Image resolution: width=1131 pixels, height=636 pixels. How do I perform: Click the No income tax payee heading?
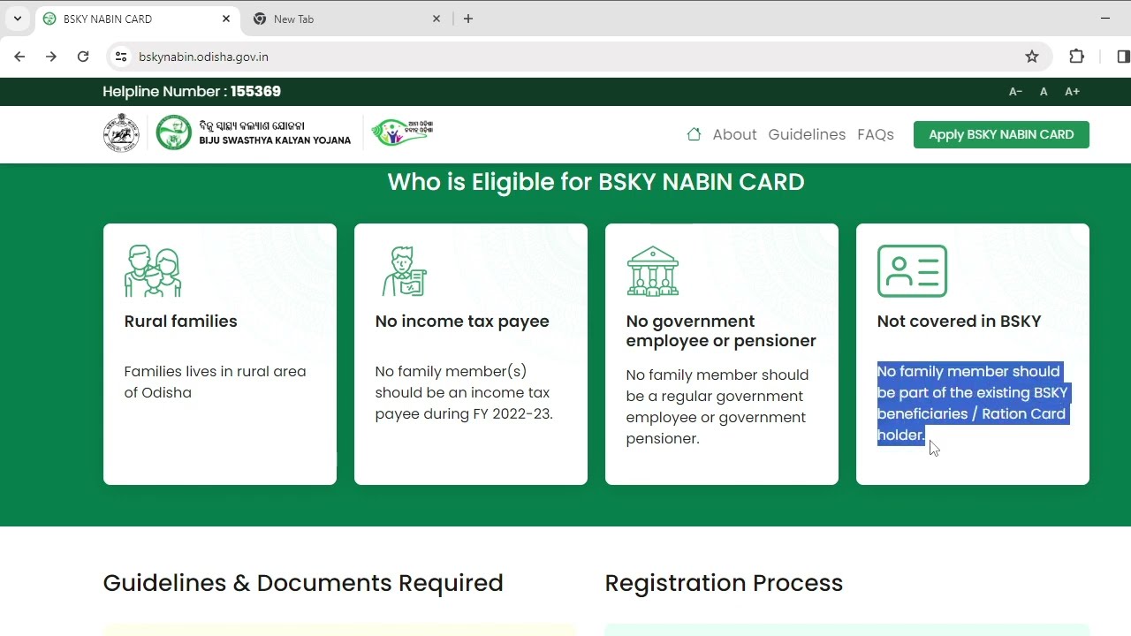(462, 322)
